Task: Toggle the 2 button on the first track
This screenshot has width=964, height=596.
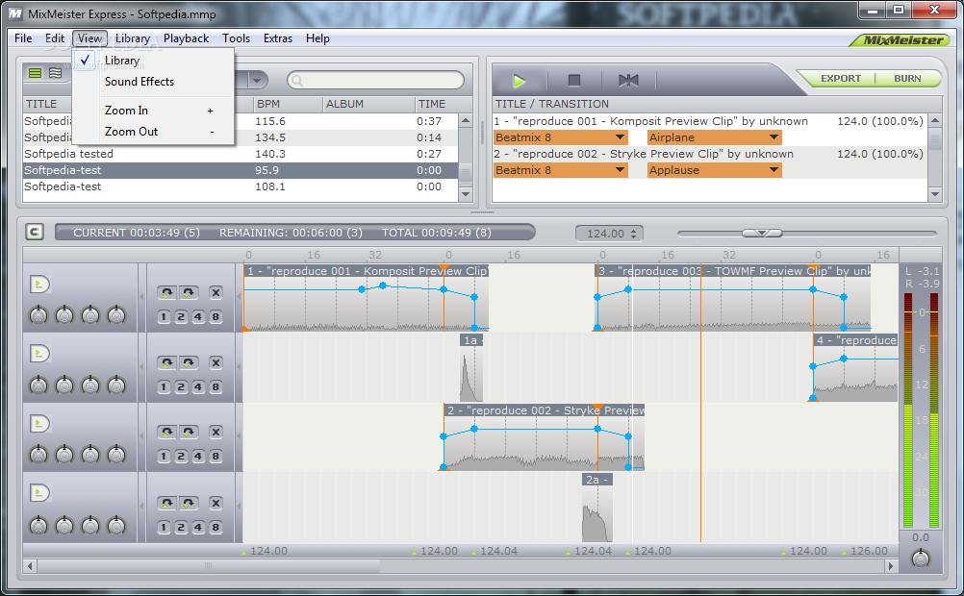Action: pos(181,317)
